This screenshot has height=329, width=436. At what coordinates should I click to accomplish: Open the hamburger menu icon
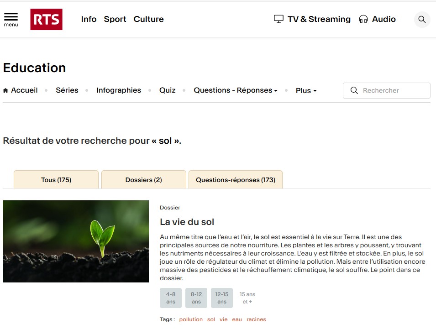point(11,19)
